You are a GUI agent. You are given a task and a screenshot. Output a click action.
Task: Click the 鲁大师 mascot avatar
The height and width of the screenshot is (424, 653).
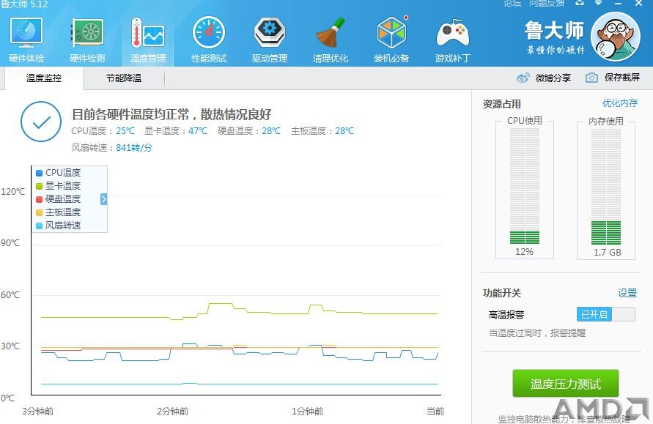(x=615, y=37)
